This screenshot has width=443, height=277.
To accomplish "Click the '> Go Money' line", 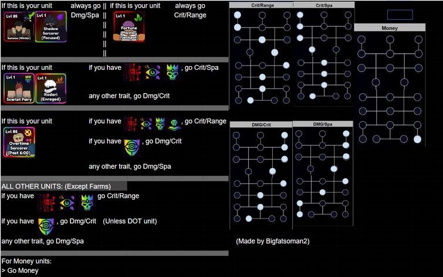I will [x=20, y=271].
